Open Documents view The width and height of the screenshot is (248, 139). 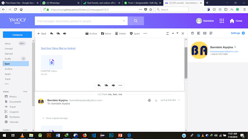pos(13,102)
